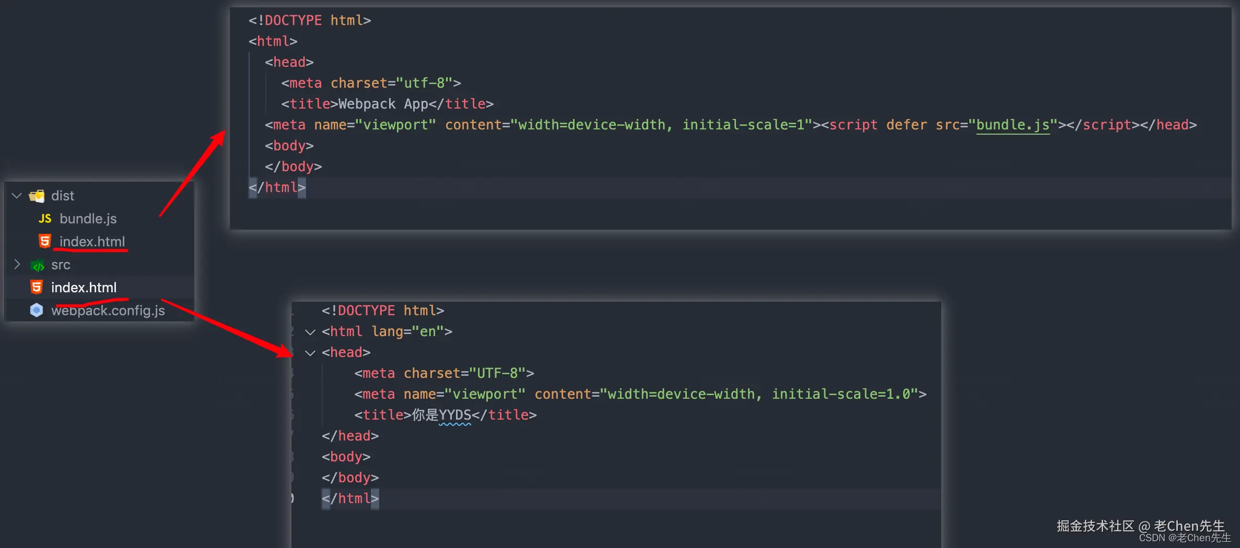Select the dist folder name
Viewport: 1240px width, 548px height.
point(63,196)
